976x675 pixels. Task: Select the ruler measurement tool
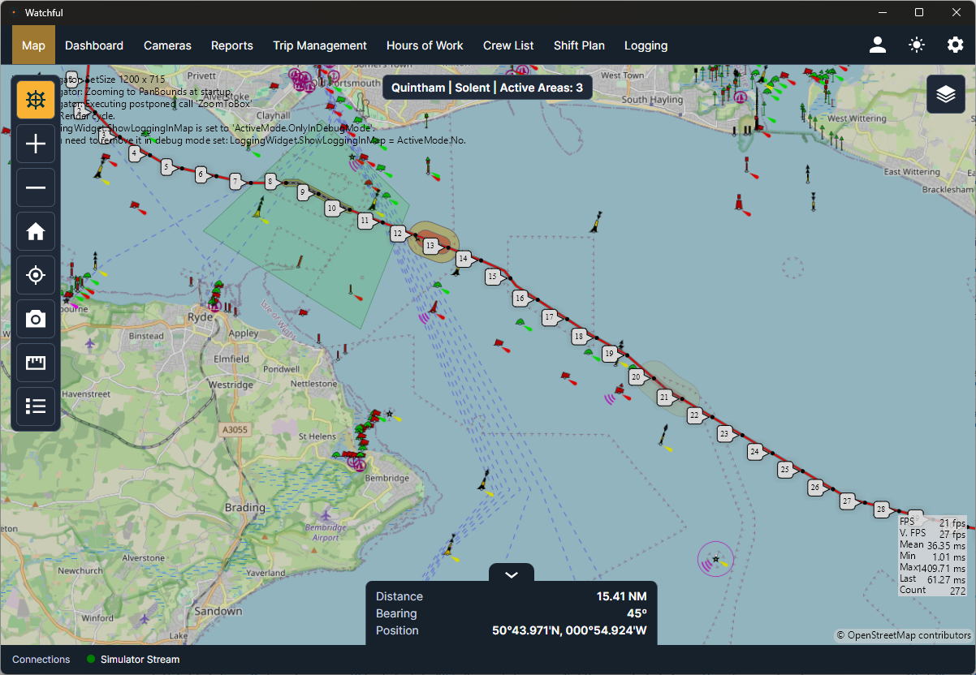click(36, 363)
